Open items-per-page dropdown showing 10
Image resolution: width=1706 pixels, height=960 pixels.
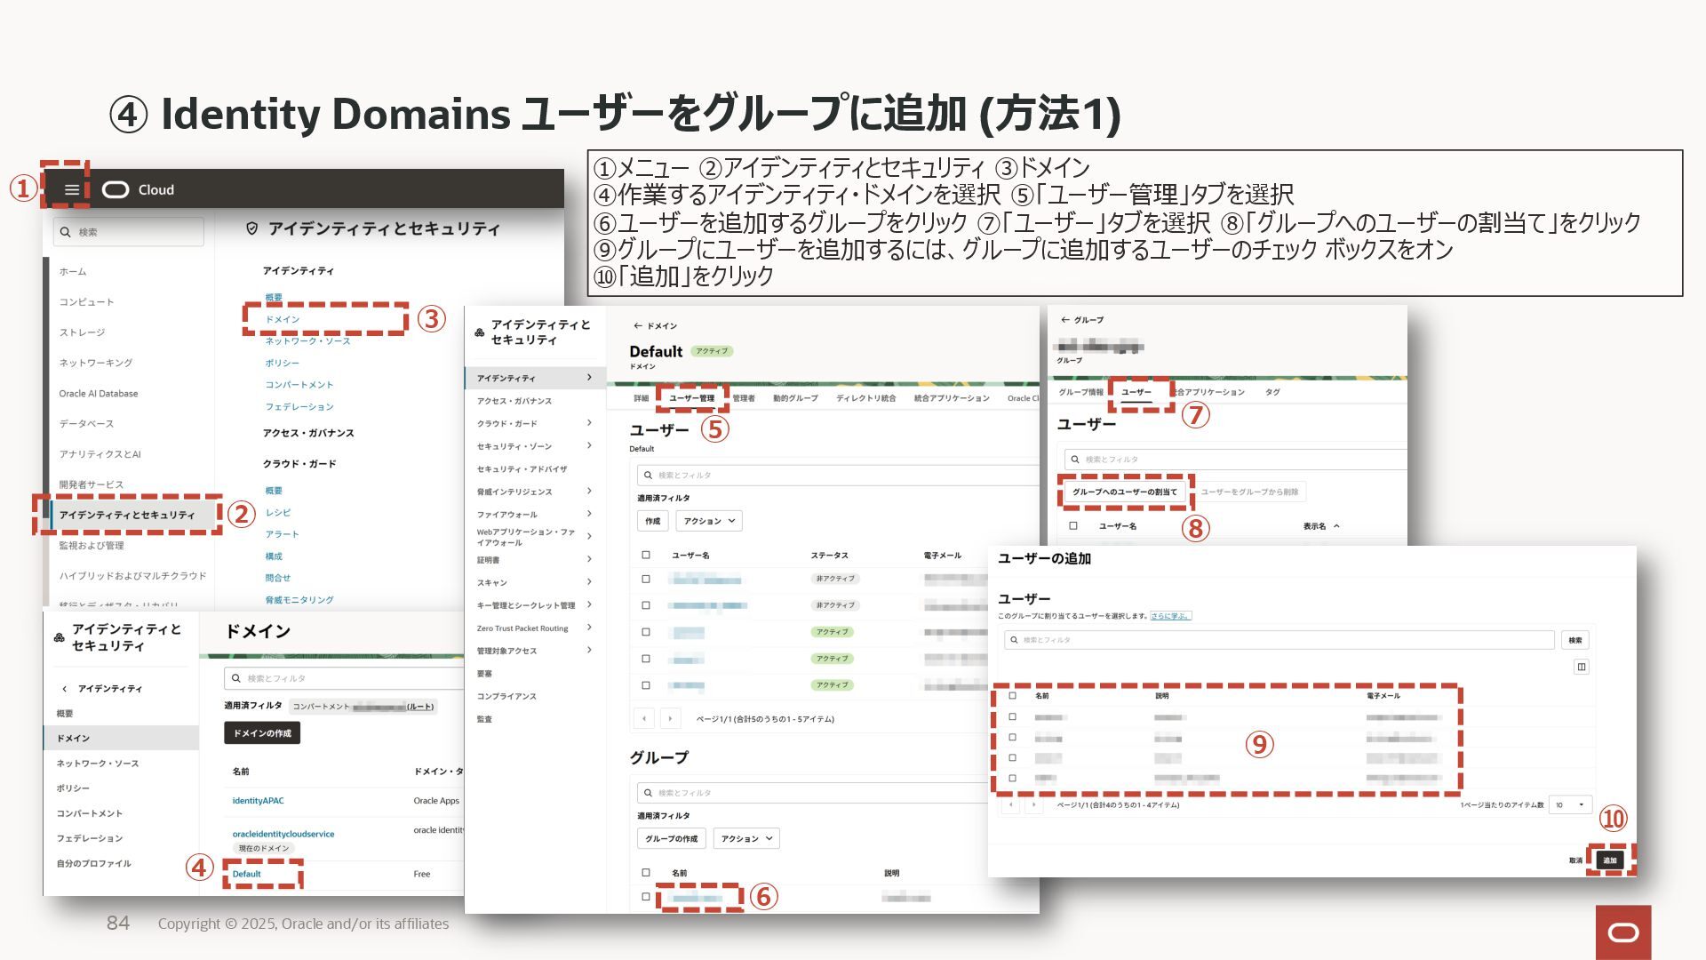1569,804
